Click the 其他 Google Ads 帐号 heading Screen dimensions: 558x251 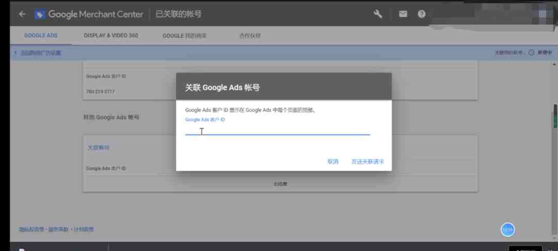tap(111, 117)
